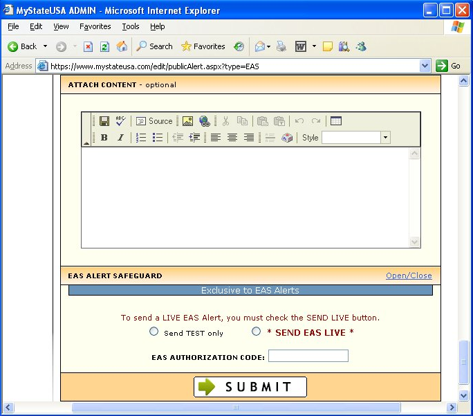This screenshot has height=416, width=473.
Task: Open the Favorites pane with the star
Action: tap(203, 46)
